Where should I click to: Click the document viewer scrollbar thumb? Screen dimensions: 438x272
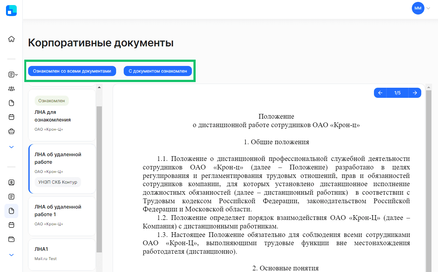[429, 181]
